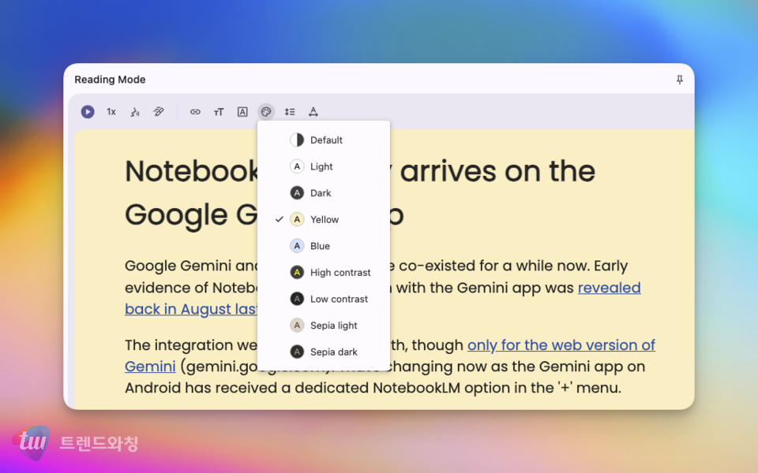
Task: Enable the High contrast theme
Action: tap(340, 273)
